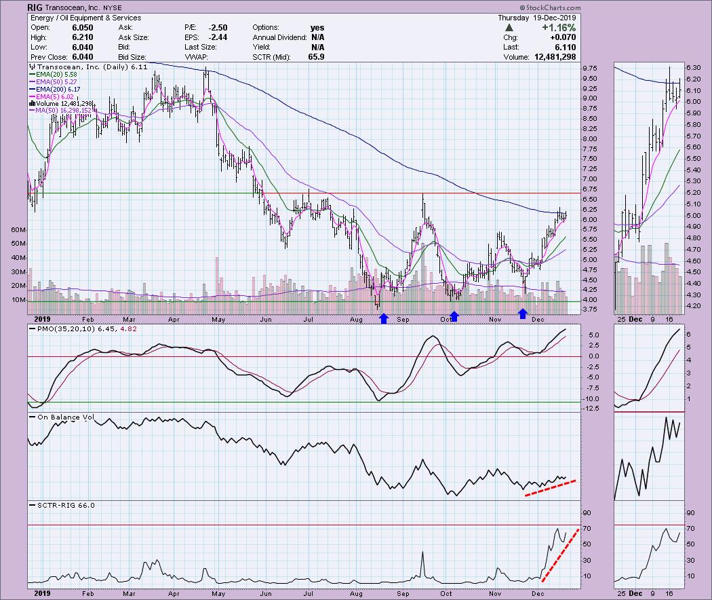The image size is (712, 600).
Task: Click the Ask Size label
Action: click(x=134, y=38)
